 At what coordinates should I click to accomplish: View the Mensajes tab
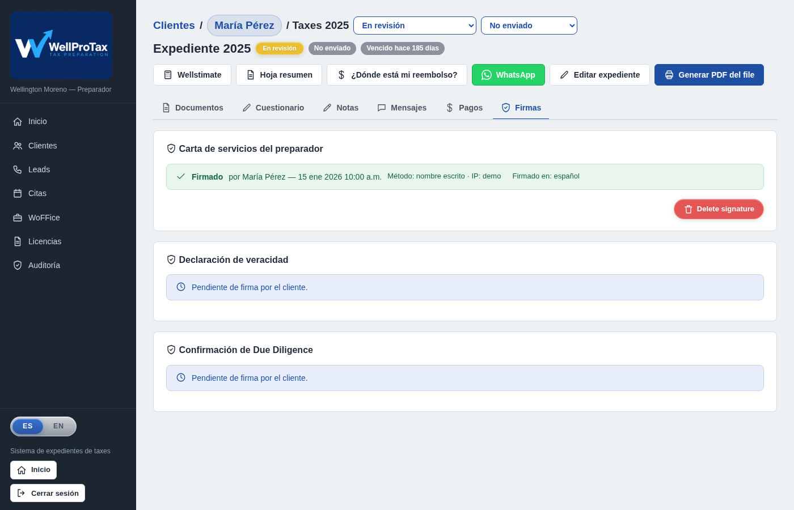tap(402, 108)
